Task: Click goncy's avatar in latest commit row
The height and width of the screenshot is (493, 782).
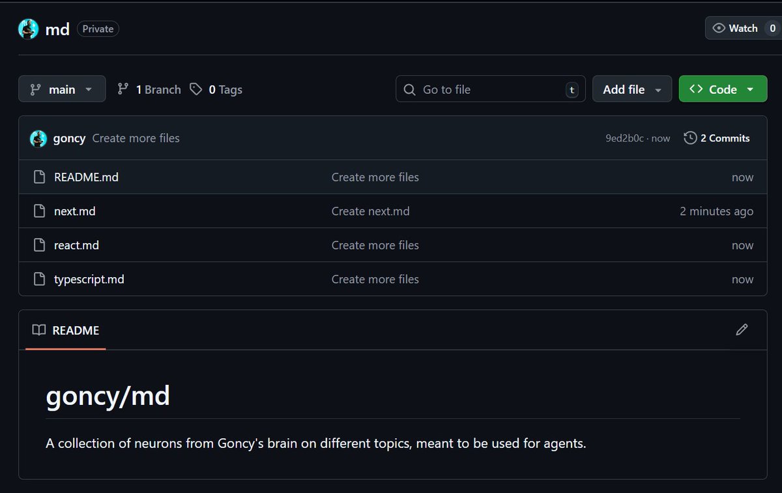Action: coord(38,138)
